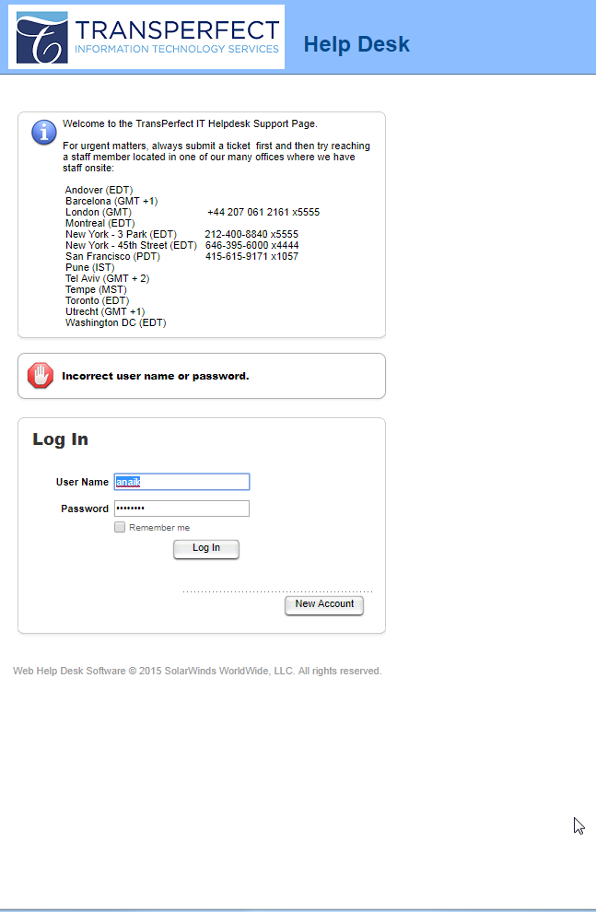
Task: Click the Washington DC (EDT) entry
Action: point(116,322)
